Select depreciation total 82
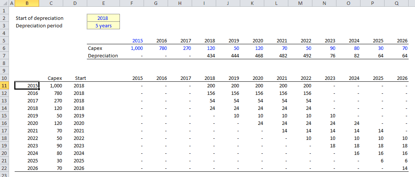The image size is (415, 177). [x=357, y=56]
